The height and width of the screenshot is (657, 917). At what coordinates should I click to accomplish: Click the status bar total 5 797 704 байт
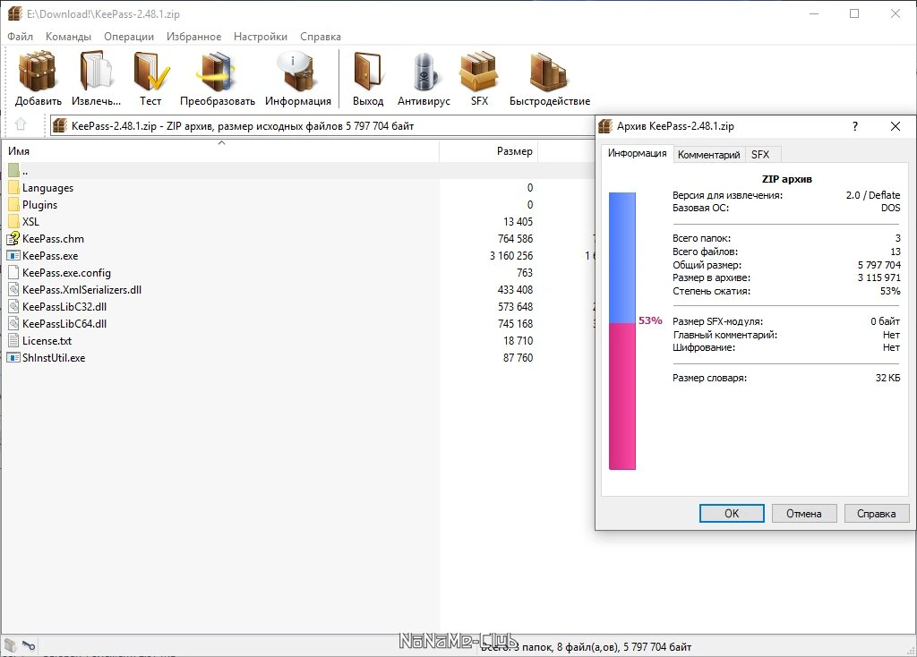click(x=657, y=646)
